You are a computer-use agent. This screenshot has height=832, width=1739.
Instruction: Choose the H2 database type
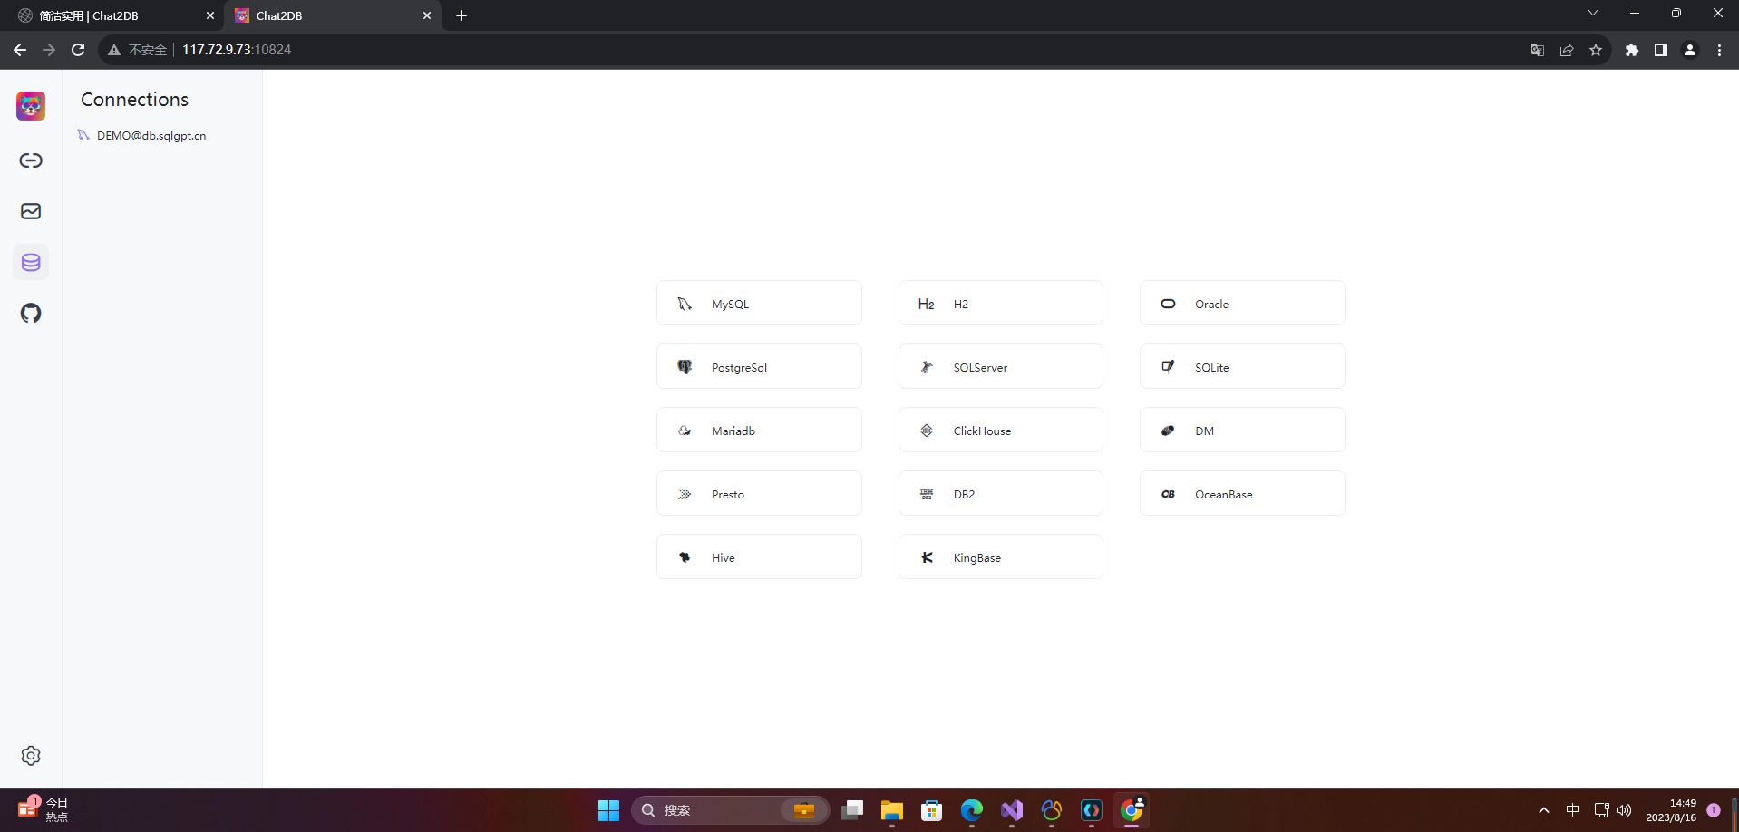tap(1001, 304)
